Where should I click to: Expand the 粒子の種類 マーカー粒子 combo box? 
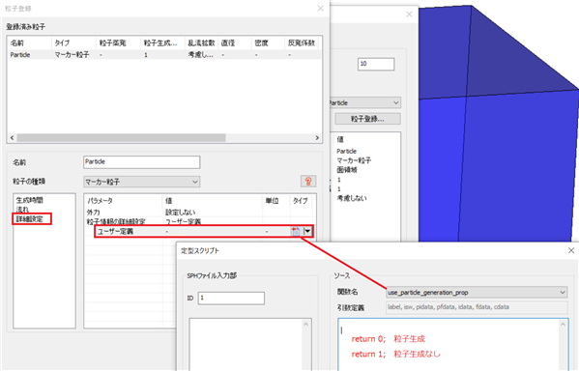(x=141, y=182)
